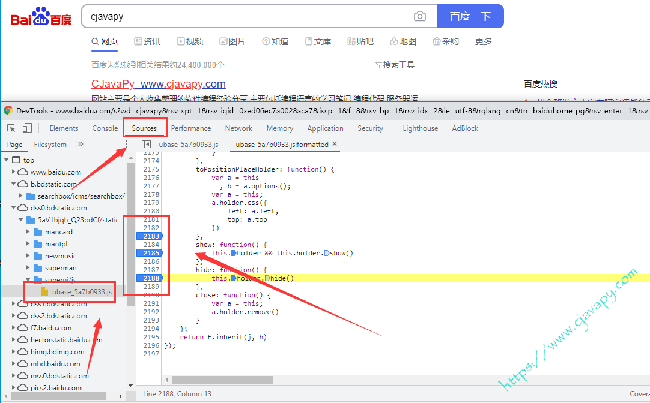Toggle breakpoint on line 2183

[150, 236]
